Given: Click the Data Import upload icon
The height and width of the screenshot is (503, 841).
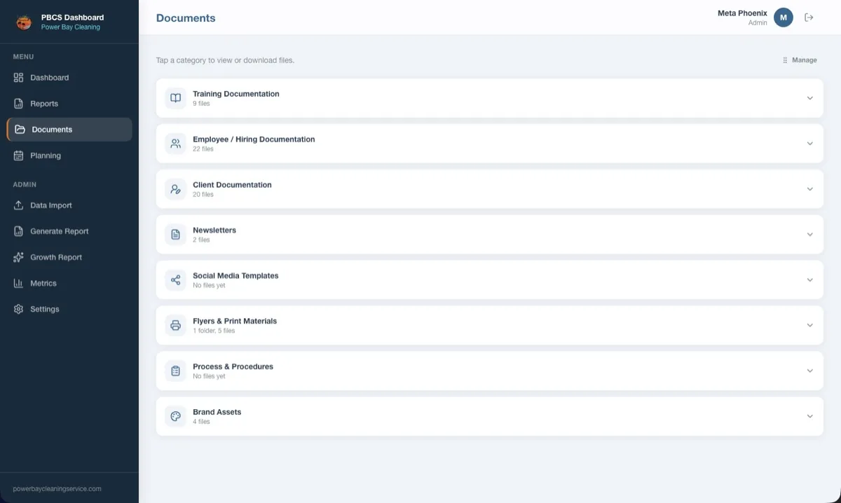Looking at the screenshot, I should click(19, 205).
